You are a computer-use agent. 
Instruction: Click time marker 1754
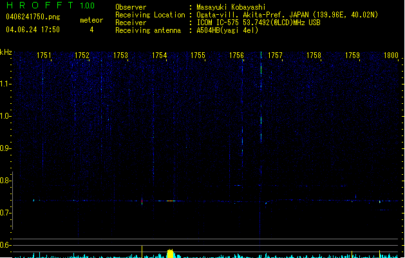(x=160, y=55)
